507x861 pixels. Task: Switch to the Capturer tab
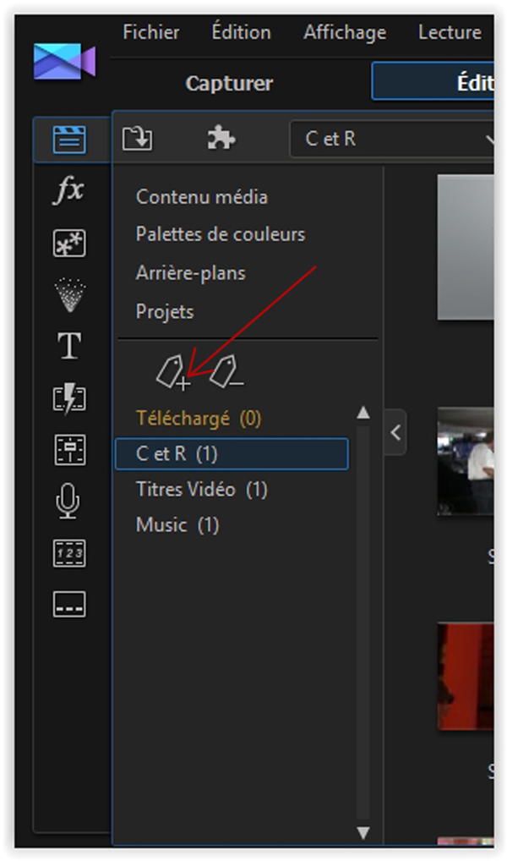tap(229, 84)
